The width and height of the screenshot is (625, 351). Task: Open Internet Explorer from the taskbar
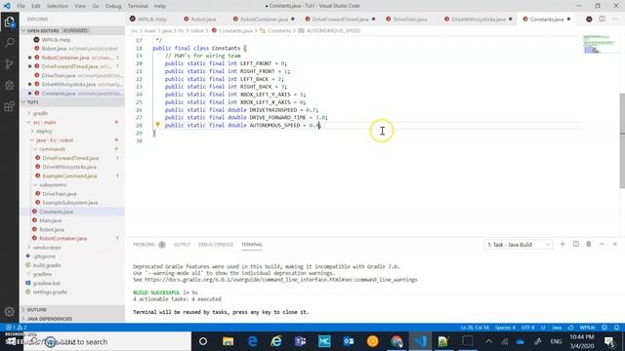click(275, 341)
